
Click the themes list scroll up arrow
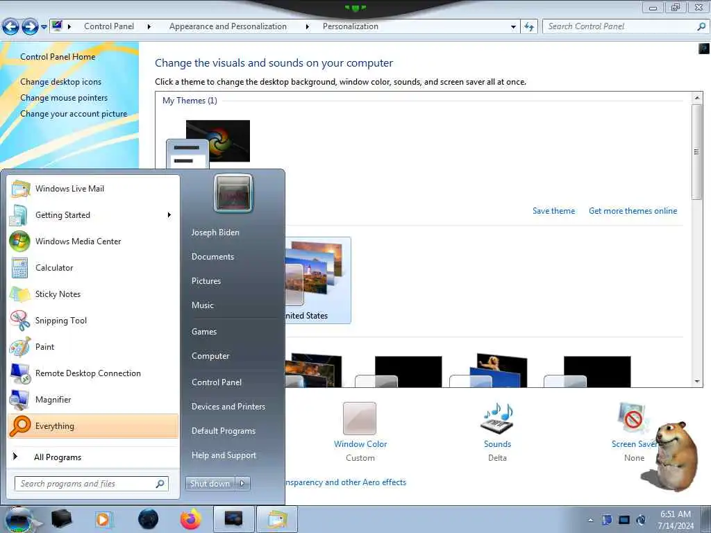pyautogui.click(x=697, y=97)
